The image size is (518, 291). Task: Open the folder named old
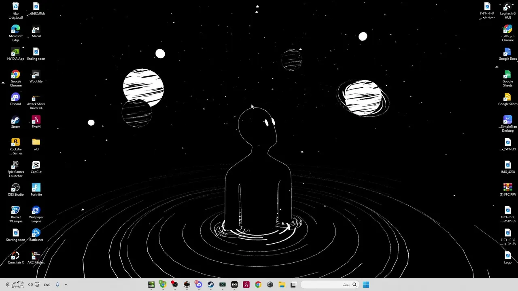36,145
